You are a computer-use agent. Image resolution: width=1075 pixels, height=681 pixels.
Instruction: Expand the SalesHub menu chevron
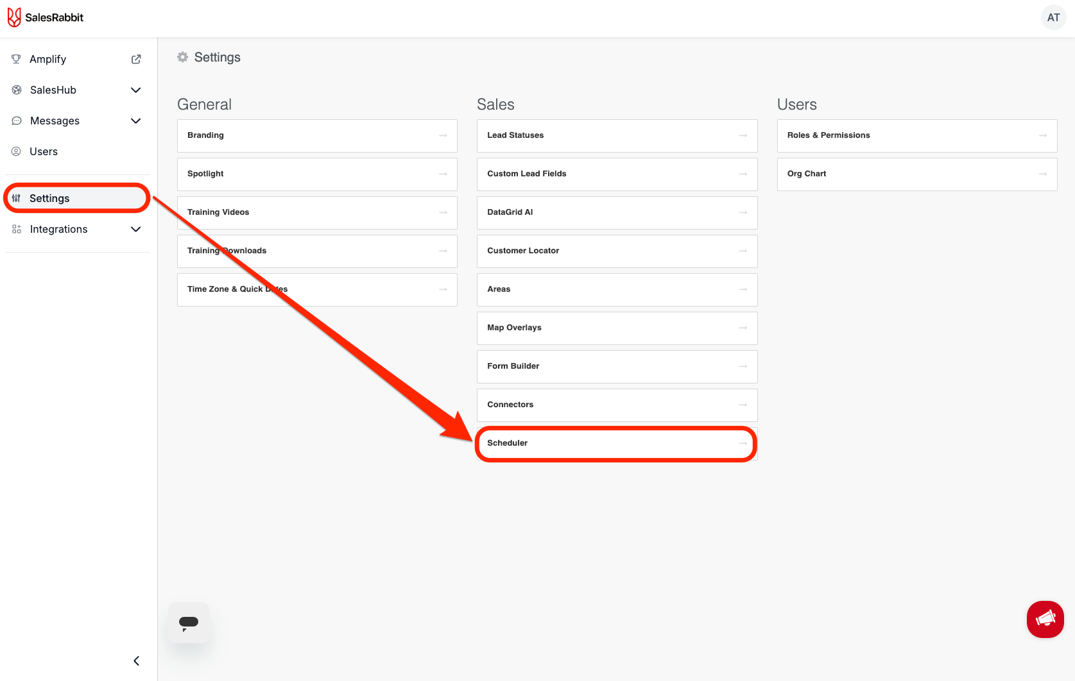coord(136,90)
